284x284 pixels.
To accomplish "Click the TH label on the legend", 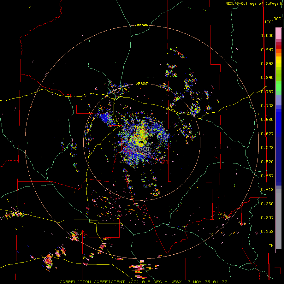I will (x=271, y=246).
